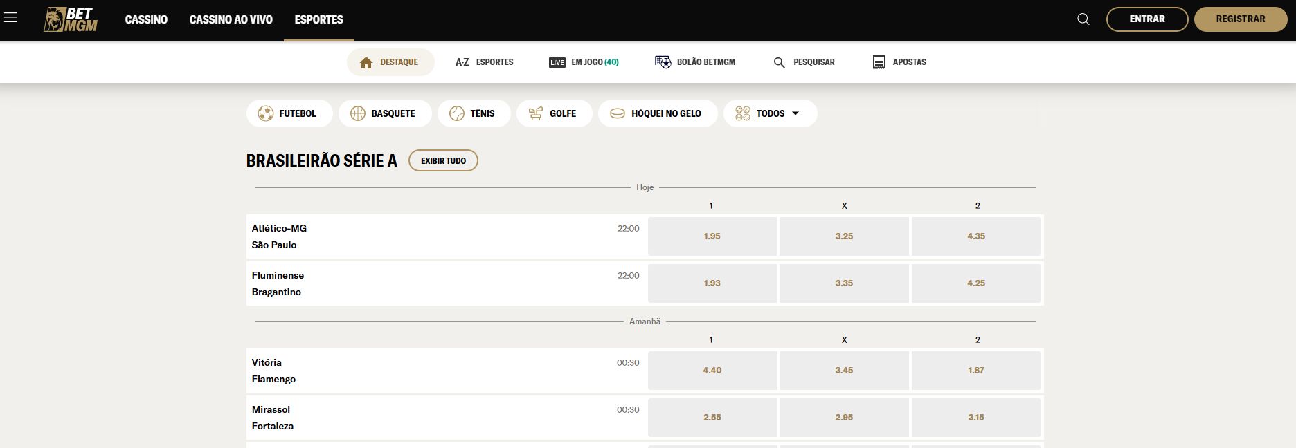Click the Bolão BetMGM label
Screen dimensions: 1296x448
(706, 62)
